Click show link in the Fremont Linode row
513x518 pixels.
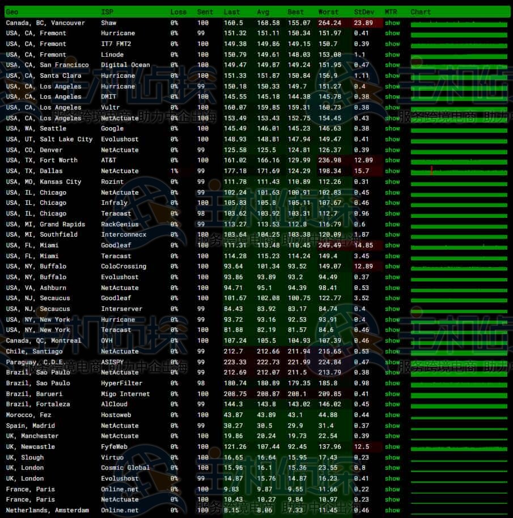click(x=392, y=54)
